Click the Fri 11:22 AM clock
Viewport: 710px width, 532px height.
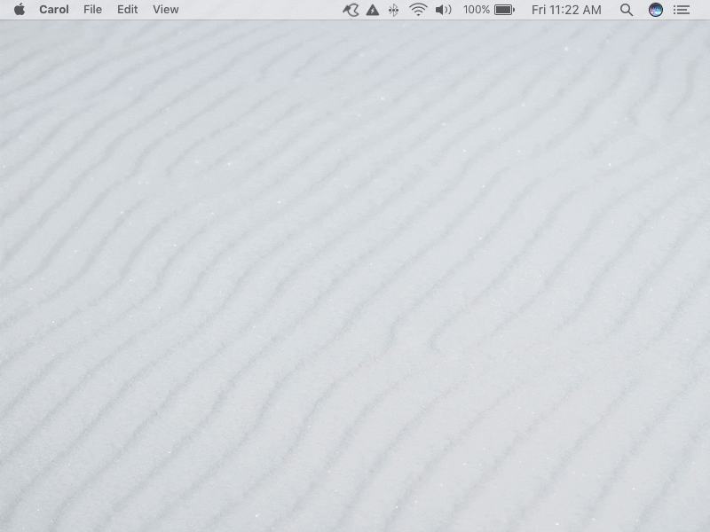566,10
